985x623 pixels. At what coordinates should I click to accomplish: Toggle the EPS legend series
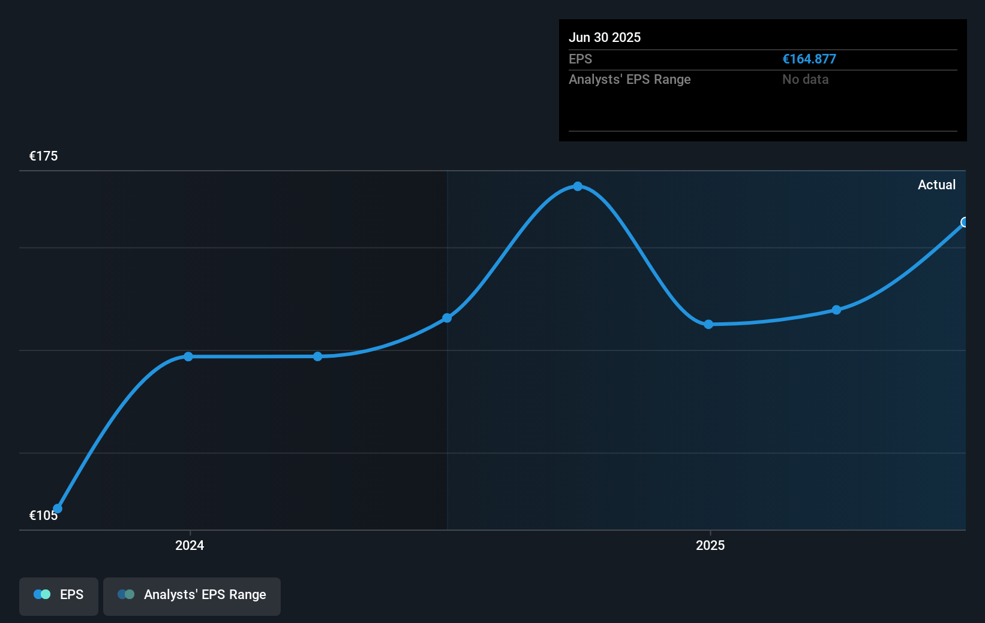59,596
